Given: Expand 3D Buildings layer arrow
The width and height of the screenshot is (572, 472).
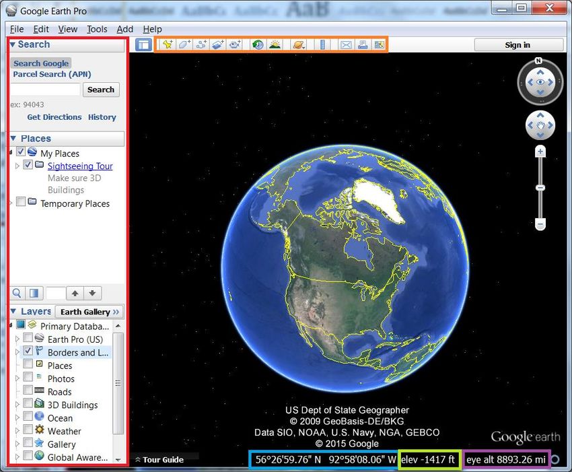Looking at the screenshot, I should tap(17, 405).
